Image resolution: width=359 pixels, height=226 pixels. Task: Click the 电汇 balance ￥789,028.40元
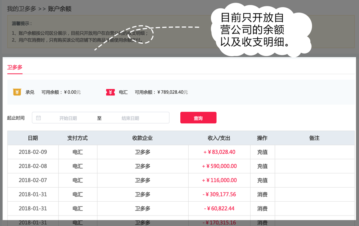click(173, 92)
